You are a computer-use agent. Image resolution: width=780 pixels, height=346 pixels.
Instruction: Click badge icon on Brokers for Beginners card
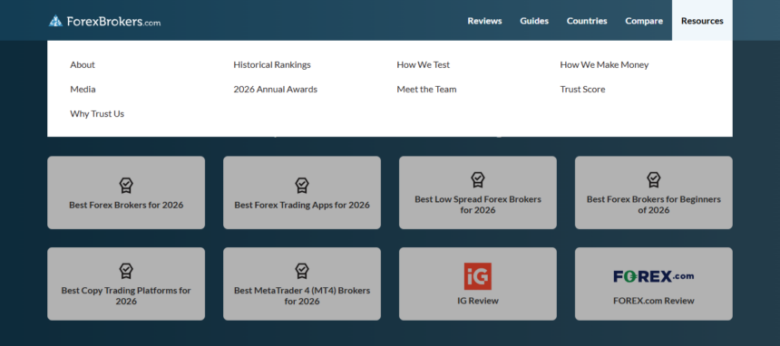(654, 179)
